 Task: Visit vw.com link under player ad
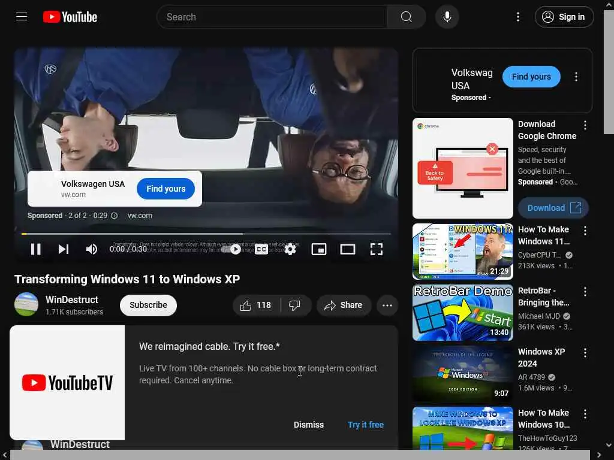coord(140,216)
